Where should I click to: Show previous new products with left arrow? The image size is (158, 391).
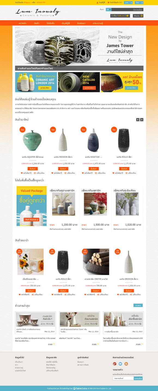point(138,120)
